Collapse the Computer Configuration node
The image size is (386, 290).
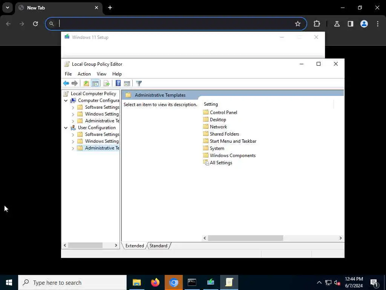coord(66,100)
